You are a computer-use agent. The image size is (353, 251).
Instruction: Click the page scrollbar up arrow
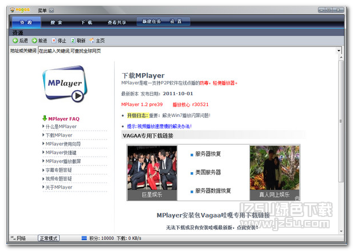point(341,58)
